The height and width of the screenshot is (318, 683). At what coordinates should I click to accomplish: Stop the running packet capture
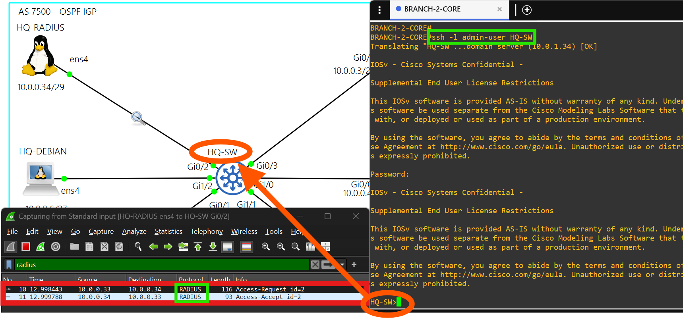click(26, 247)
